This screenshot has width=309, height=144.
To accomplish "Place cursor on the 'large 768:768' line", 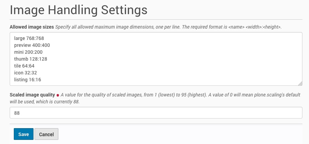I will pos(29,38).
